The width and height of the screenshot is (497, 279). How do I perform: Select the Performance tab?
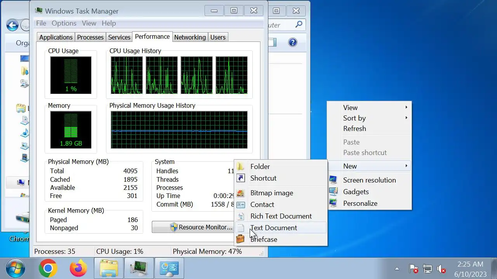(x=152, y=36)
